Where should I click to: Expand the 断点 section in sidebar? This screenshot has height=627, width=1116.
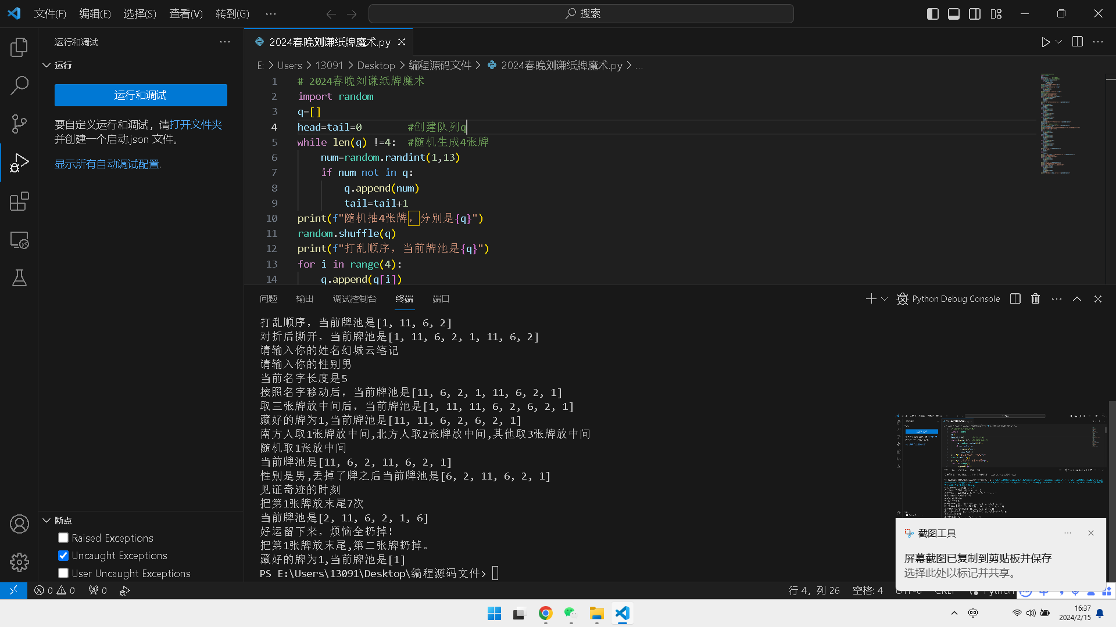(x=48, y=521)
